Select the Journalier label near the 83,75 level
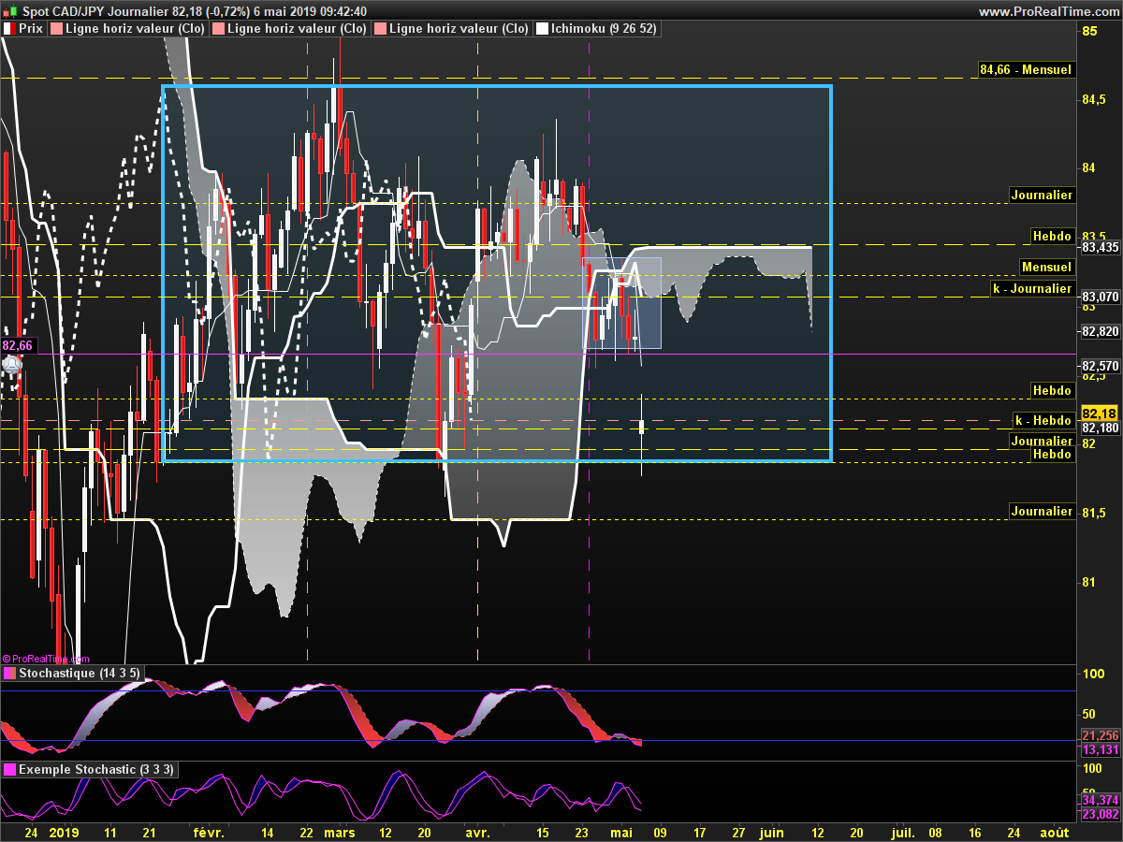The width and height of the screenshot is (1123, 842). (1042, 195)
